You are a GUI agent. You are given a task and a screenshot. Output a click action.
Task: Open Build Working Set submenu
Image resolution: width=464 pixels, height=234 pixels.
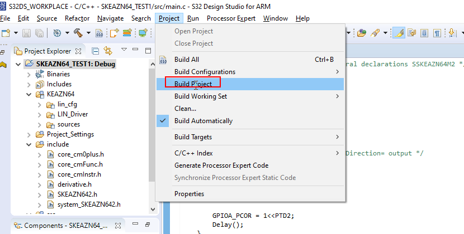(x=250, y=96)
